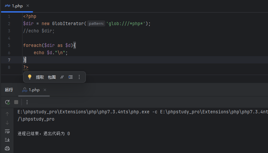Click the lightbulb quick-fix icon
The height and width of the screenshot is (153, 268).
30,77
